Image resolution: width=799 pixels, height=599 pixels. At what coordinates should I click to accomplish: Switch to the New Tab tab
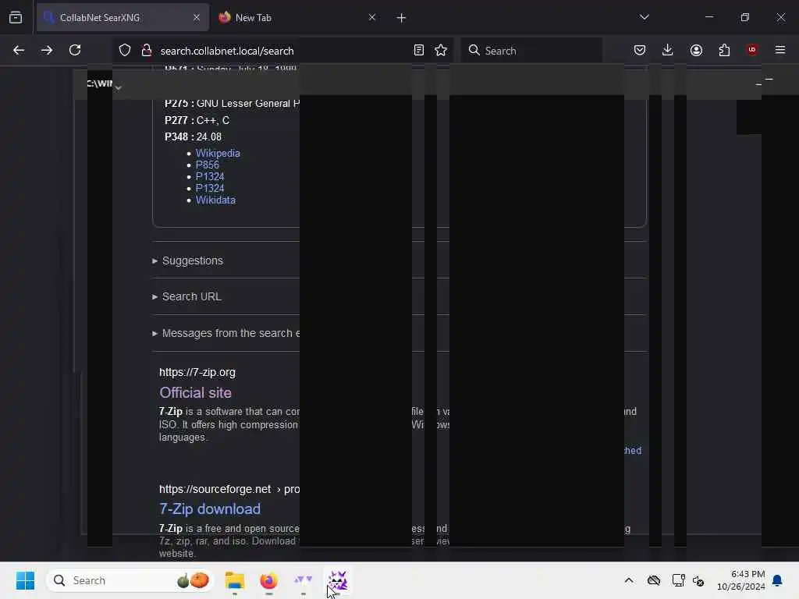tap(298, 17)
